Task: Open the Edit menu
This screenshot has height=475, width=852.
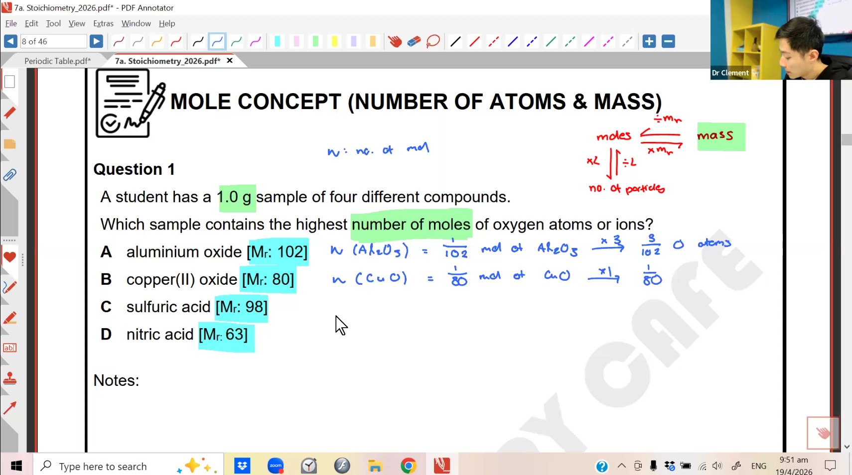Action: pos(31,23)
